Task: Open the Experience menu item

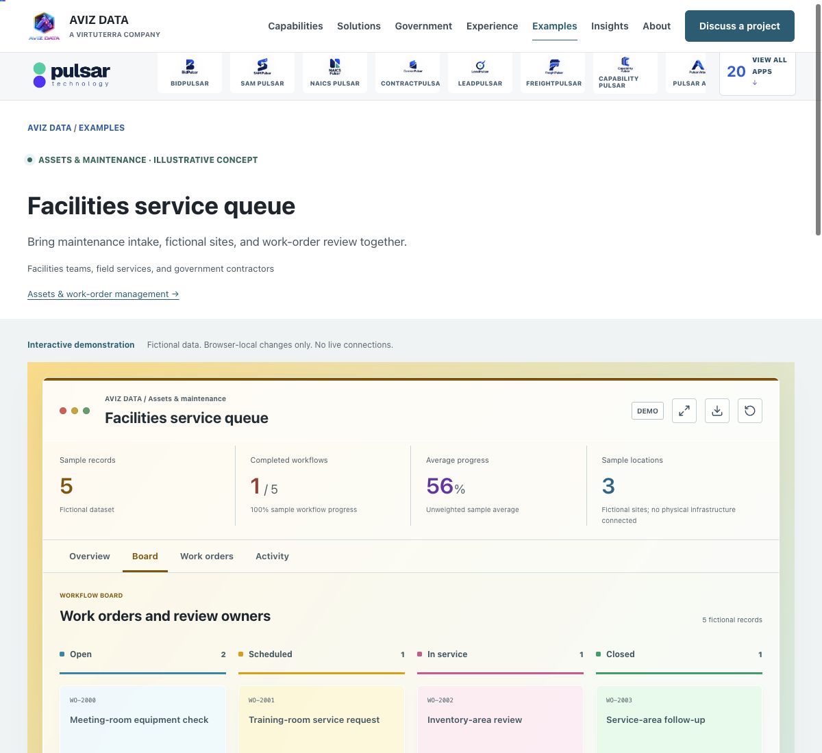Action: (492, 26)
